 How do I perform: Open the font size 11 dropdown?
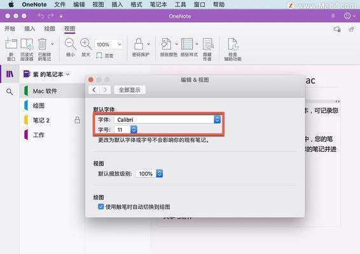click(x=126, y=130)
